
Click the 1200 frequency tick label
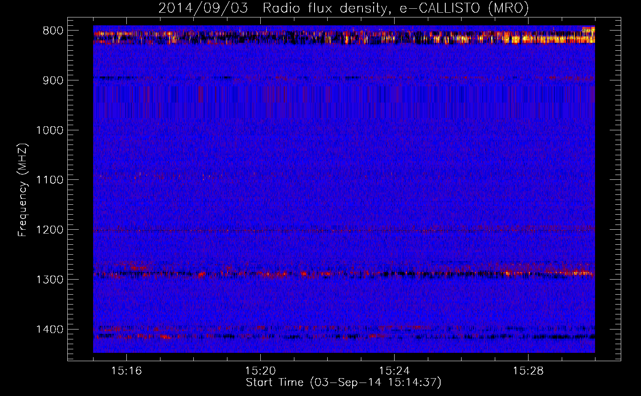pos(50,230)
